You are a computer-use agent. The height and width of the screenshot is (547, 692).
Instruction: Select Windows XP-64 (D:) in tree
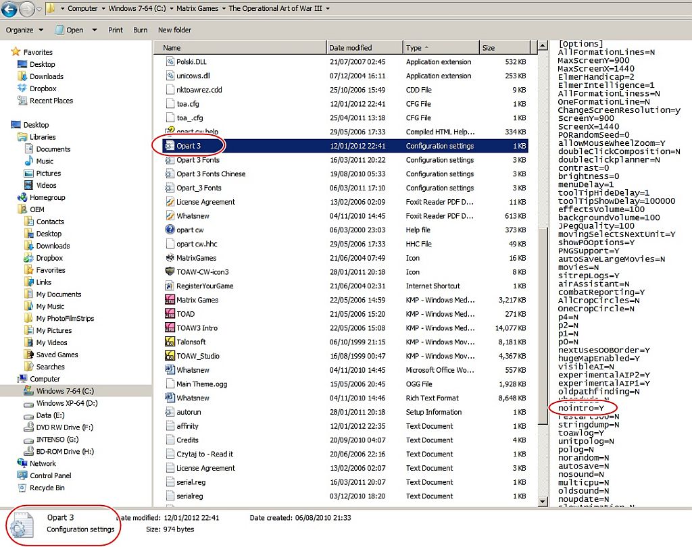point(67,403)
